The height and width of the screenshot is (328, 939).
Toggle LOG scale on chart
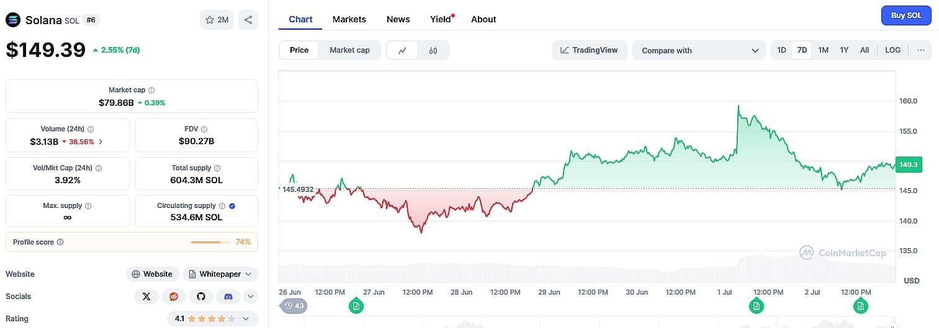(x=892, y=50)
